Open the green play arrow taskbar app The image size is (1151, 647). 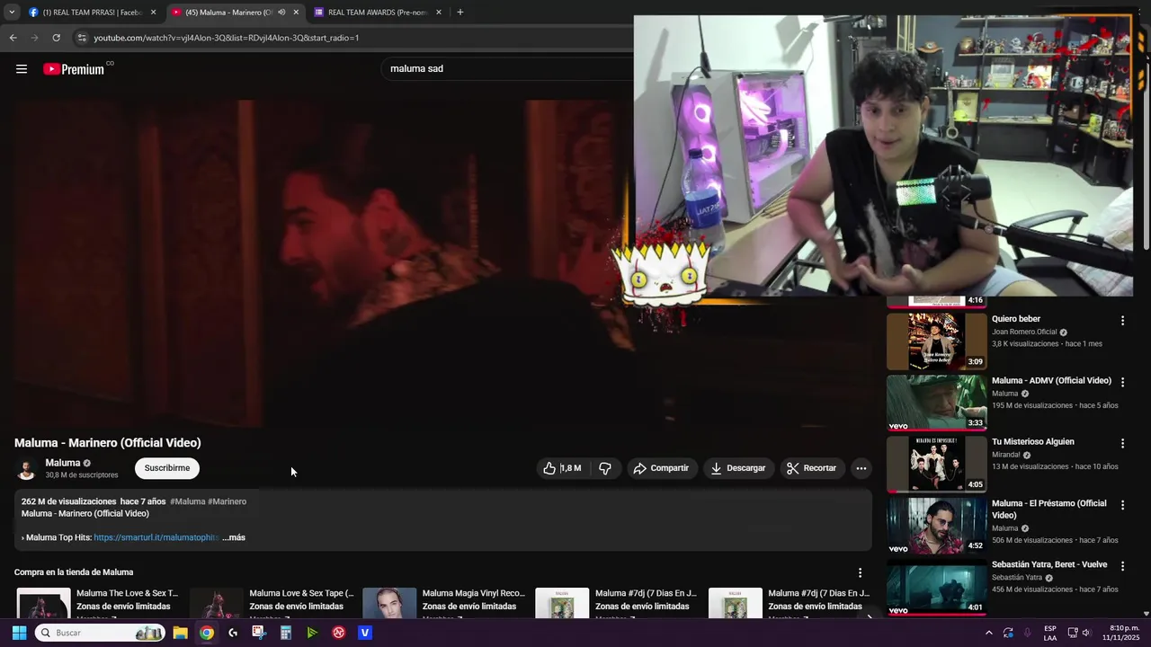click(x=312, y=633)
